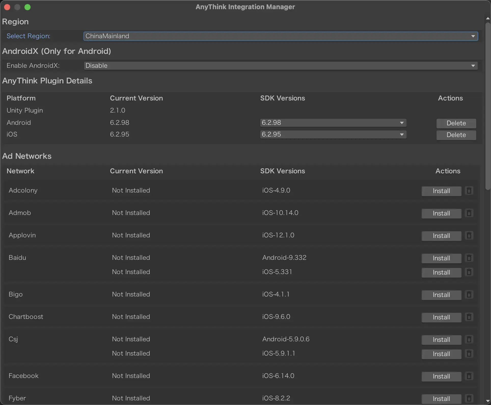Click the trash icon for Baidu Android SDK

(x=469, y=258)
